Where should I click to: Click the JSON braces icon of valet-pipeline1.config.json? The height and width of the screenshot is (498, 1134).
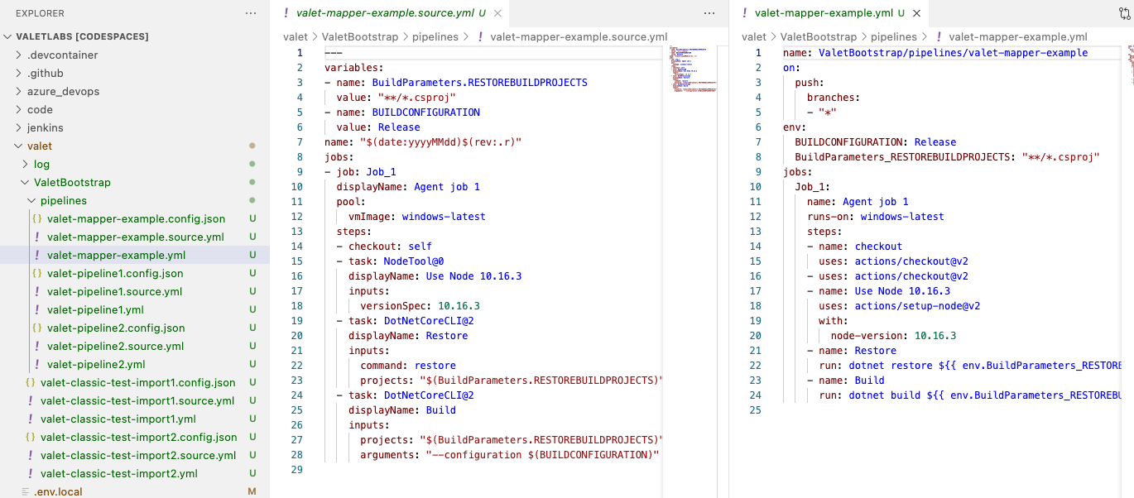tap(36, 273)
